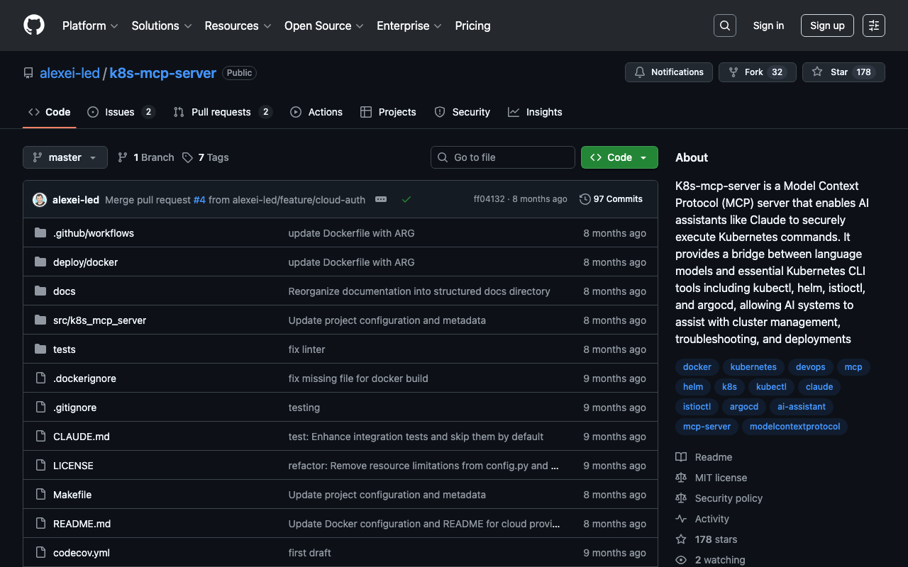
Task: Open the docs folder
Action: [x=64, y=291]
